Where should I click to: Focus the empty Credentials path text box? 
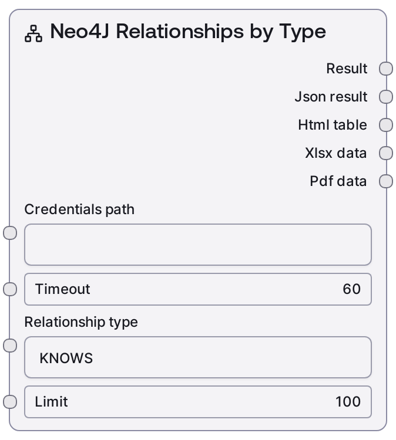[x=197, y=245]
